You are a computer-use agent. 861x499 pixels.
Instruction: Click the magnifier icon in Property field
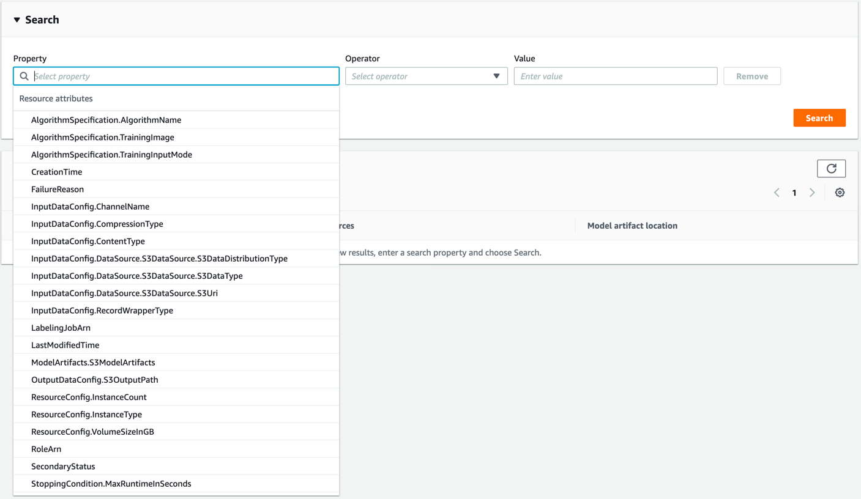click(x=24, y=76)
